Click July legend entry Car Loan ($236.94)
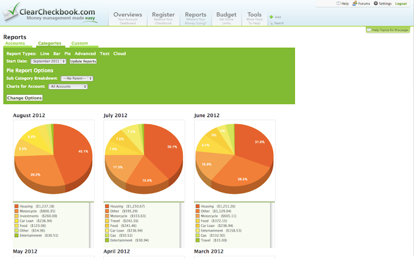This screenshot has height=259, width=414. click(126, 231)
